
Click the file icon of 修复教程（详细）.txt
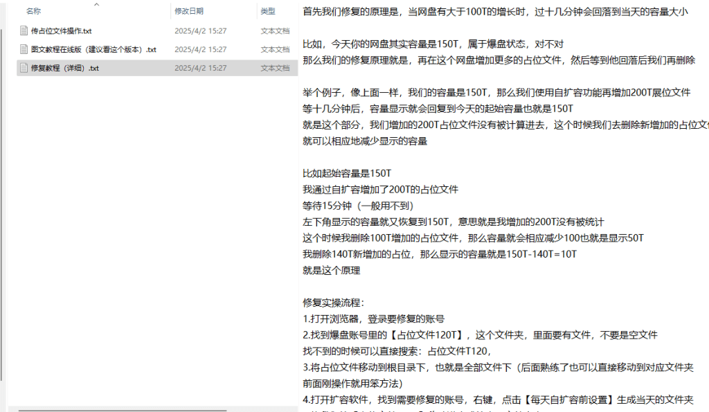(25, 68)
